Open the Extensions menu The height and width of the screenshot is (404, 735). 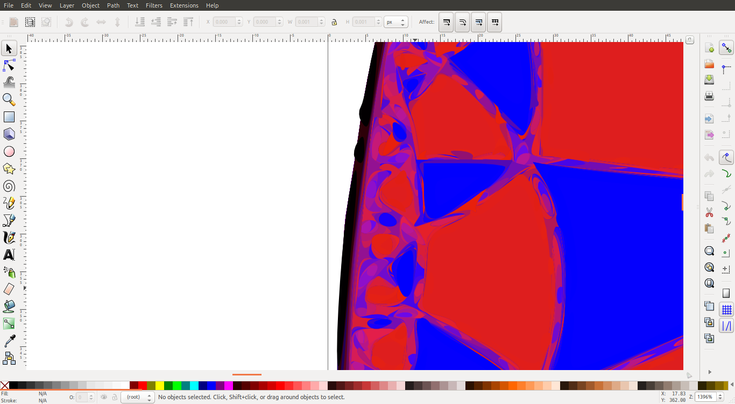click(184, 5)
